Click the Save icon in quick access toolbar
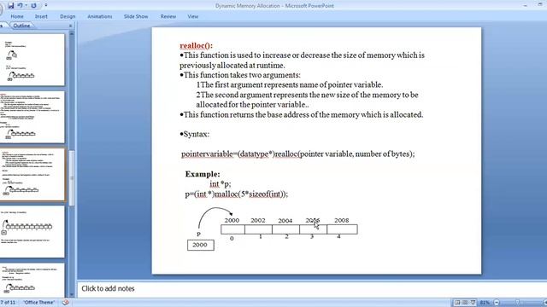The image size is (547, 307). [10, 6]
